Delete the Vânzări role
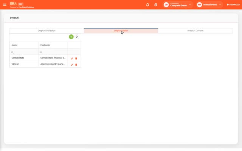 coord(76,65)
